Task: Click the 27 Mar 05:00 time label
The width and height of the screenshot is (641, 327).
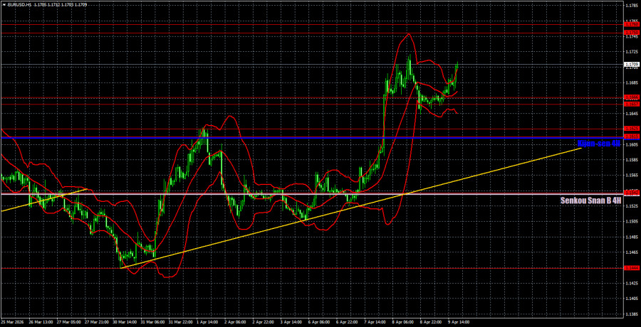Action: coord(68,322)
